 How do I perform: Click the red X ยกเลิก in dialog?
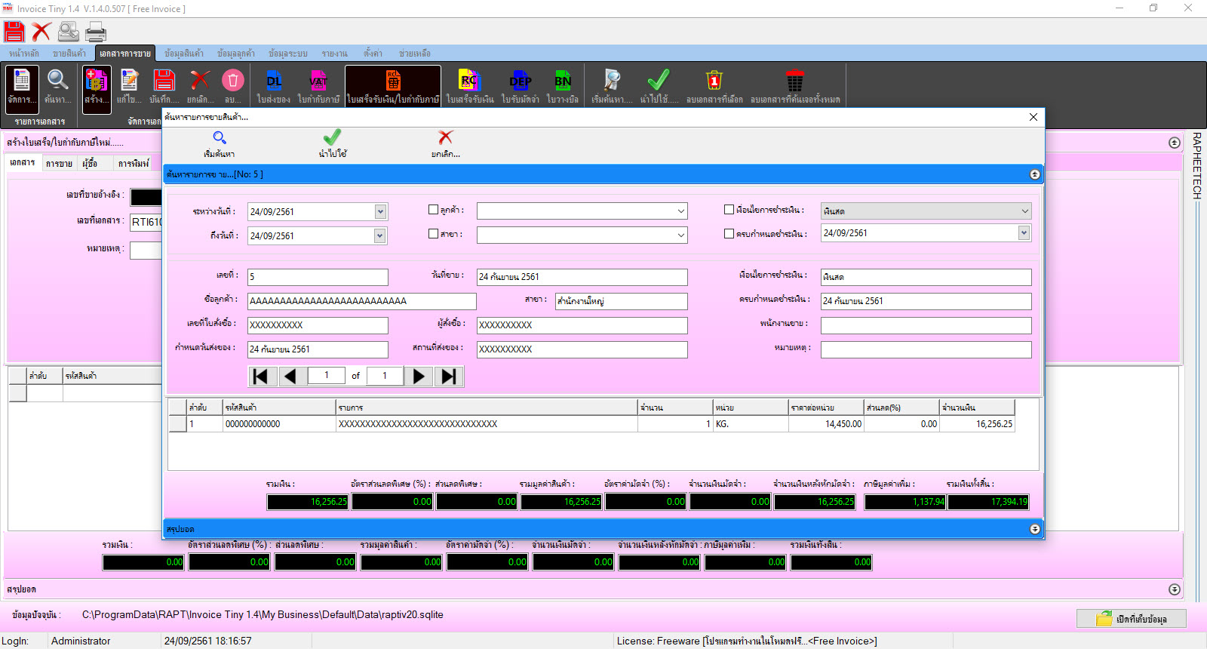tap(445, 138)
